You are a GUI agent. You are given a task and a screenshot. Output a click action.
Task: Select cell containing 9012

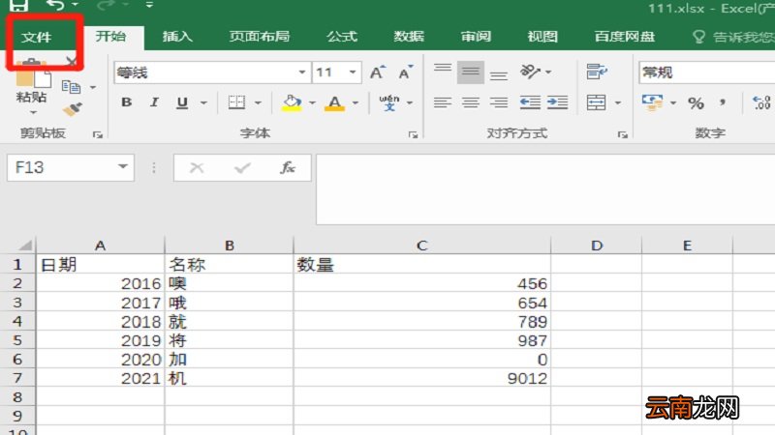[421, 378]
